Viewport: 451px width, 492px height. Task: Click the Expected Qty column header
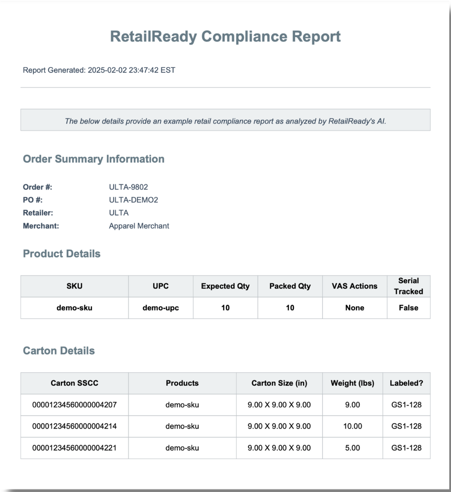coord(225,286)
